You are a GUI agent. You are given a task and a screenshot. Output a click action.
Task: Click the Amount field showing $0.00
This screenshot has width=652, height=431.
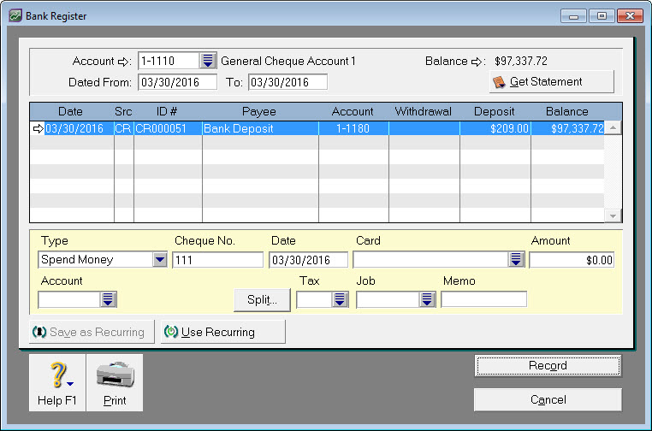click(571, 260)
